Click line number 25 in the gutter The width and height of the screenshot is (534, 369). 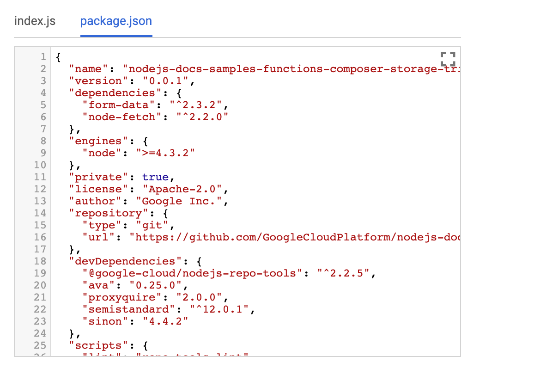[x=40, y=345]
